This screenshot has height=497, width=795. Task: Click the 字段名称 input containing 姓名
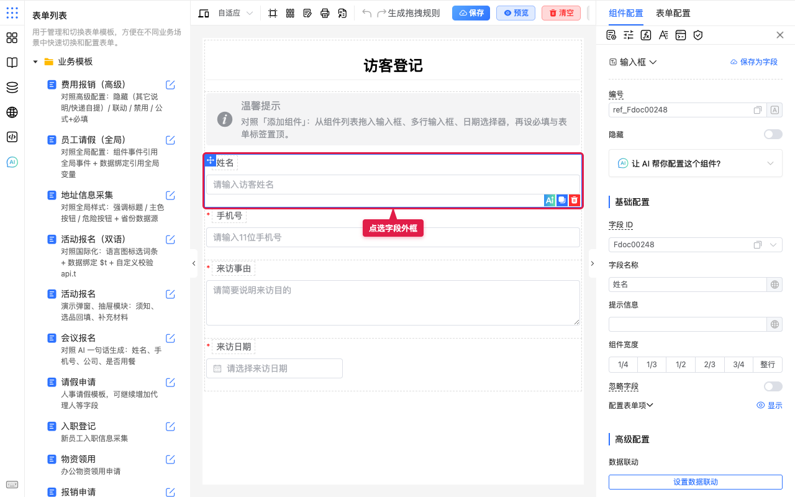tap(688, 285)
